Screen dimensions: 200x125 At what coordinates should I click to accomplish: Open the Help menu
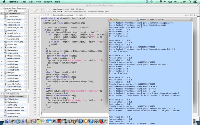(x=57, y=2)
